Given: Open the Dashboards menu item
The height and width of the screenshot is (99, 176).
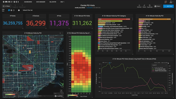Looking at the screenshot, I should 28,2.
